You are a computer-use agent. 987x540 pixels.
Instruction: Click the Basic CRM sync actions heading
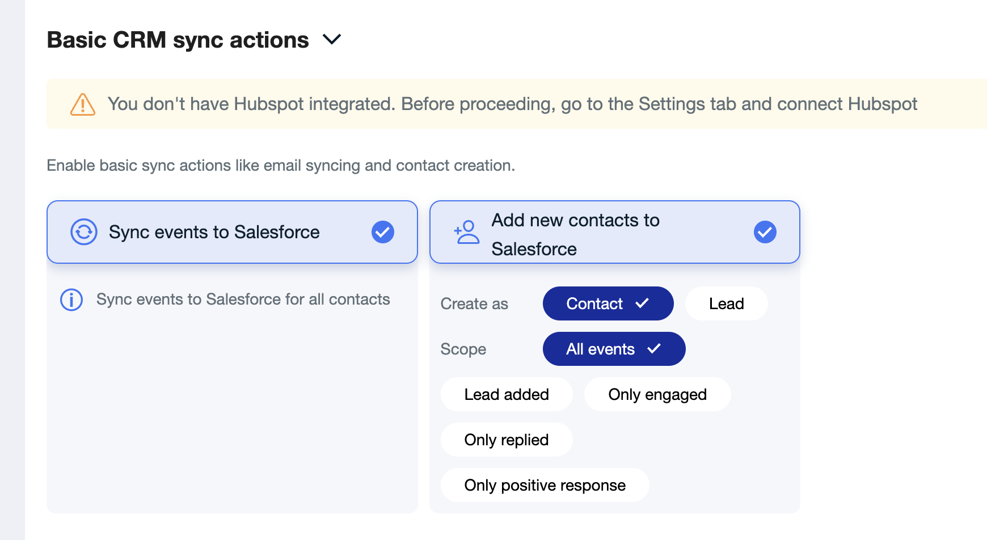click(178, 40)
